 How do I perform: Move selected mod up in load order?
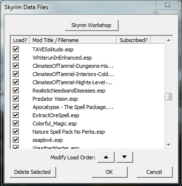tap(106, 157)
